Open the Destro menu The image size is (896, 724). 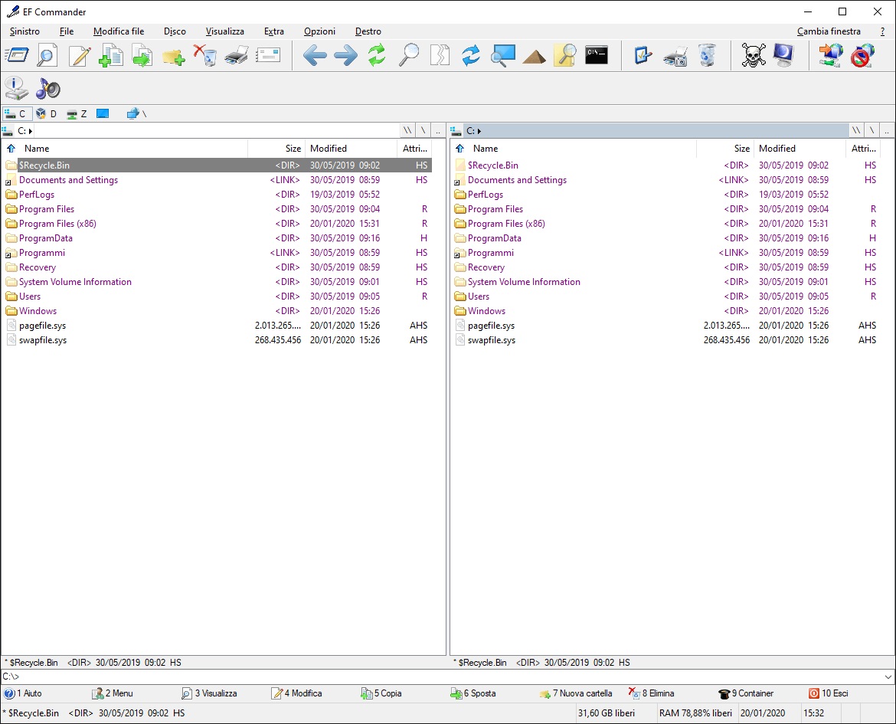pos(368,31)
